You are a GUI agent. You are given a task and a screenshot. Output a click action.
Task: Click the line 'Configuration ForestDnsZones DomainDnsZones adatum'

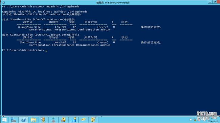point(70,45)
